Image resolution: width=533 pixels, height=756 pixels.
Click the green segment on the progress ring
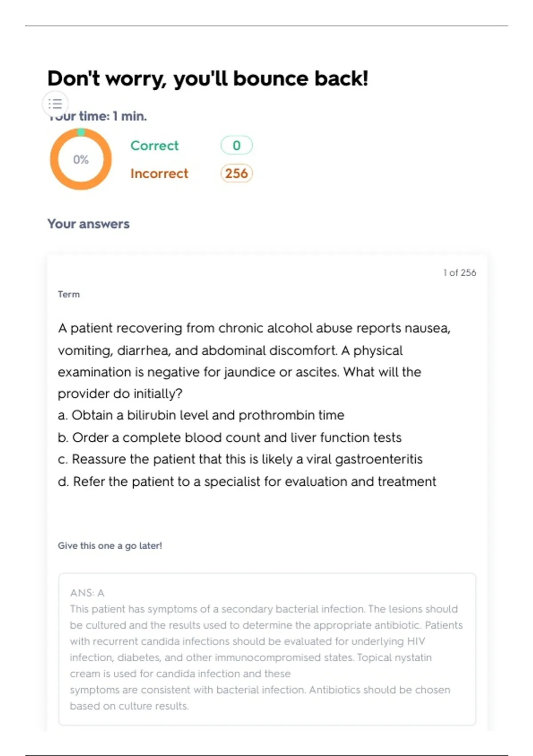click(x=81, y=132)
